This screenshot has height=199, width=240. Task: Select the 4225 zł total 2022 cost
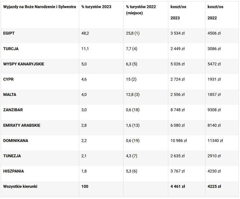coord(214,186)
